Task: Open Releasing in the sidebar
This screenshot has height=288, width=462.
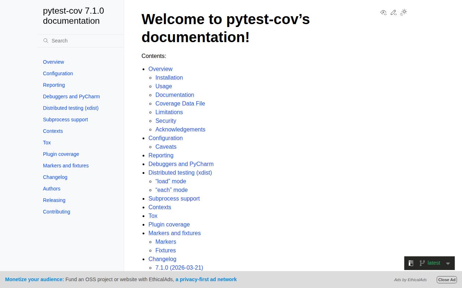Action: (x=54, y=200)
